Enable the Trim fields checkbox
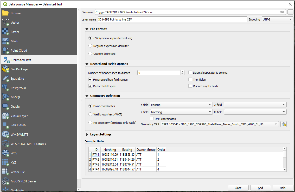This screenshot has width=295, height=192. [190, 80]
